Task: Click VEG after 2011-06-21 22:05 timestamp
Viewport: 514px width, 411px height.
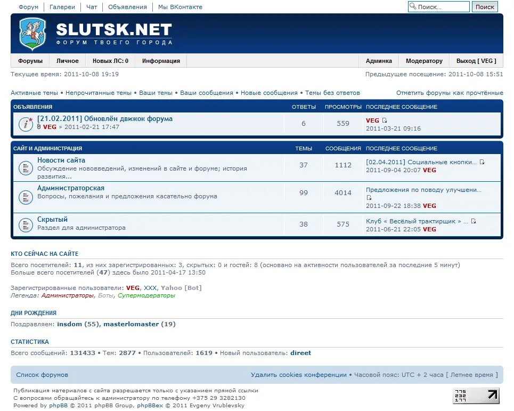Action: coord(429,229)
